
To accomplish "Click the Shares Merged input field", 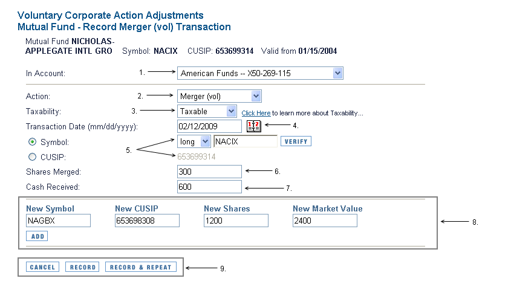I will tap(209, 172).
